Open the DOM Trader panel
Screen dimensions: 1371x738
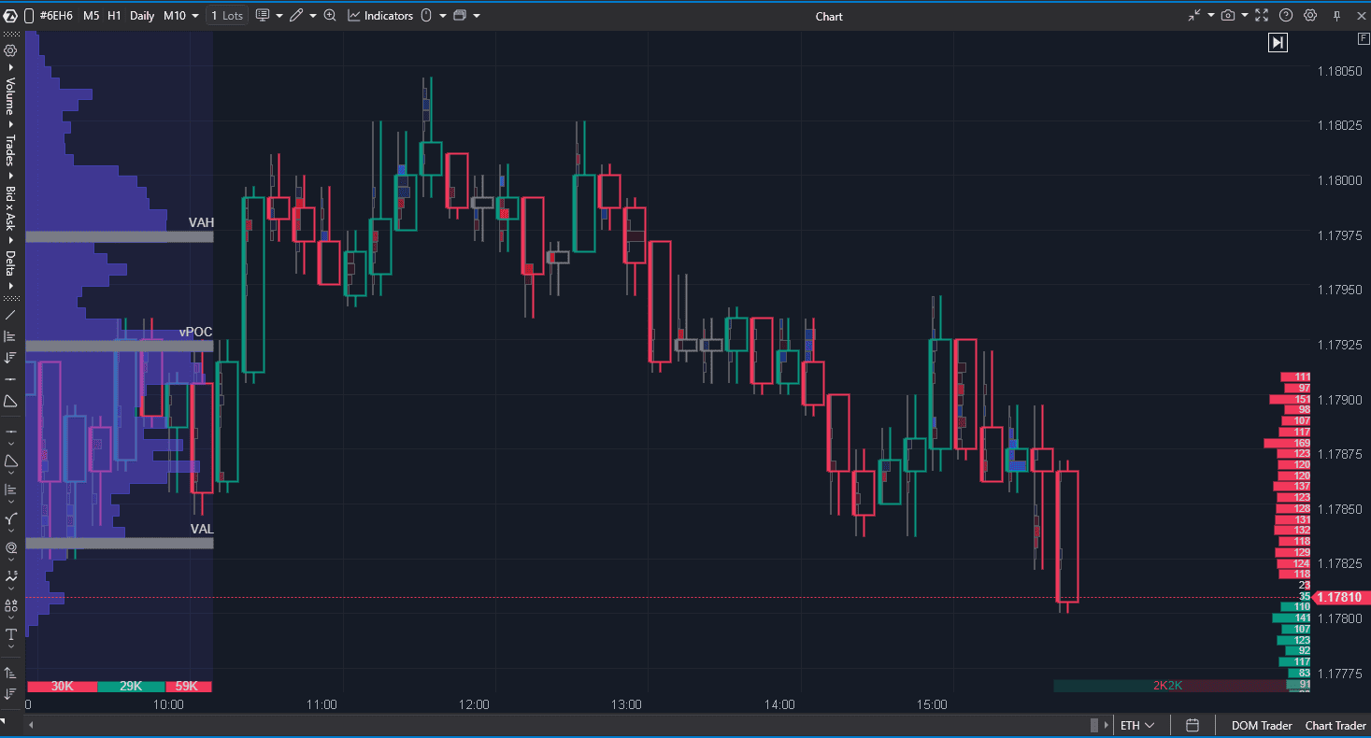[1262, 726]
